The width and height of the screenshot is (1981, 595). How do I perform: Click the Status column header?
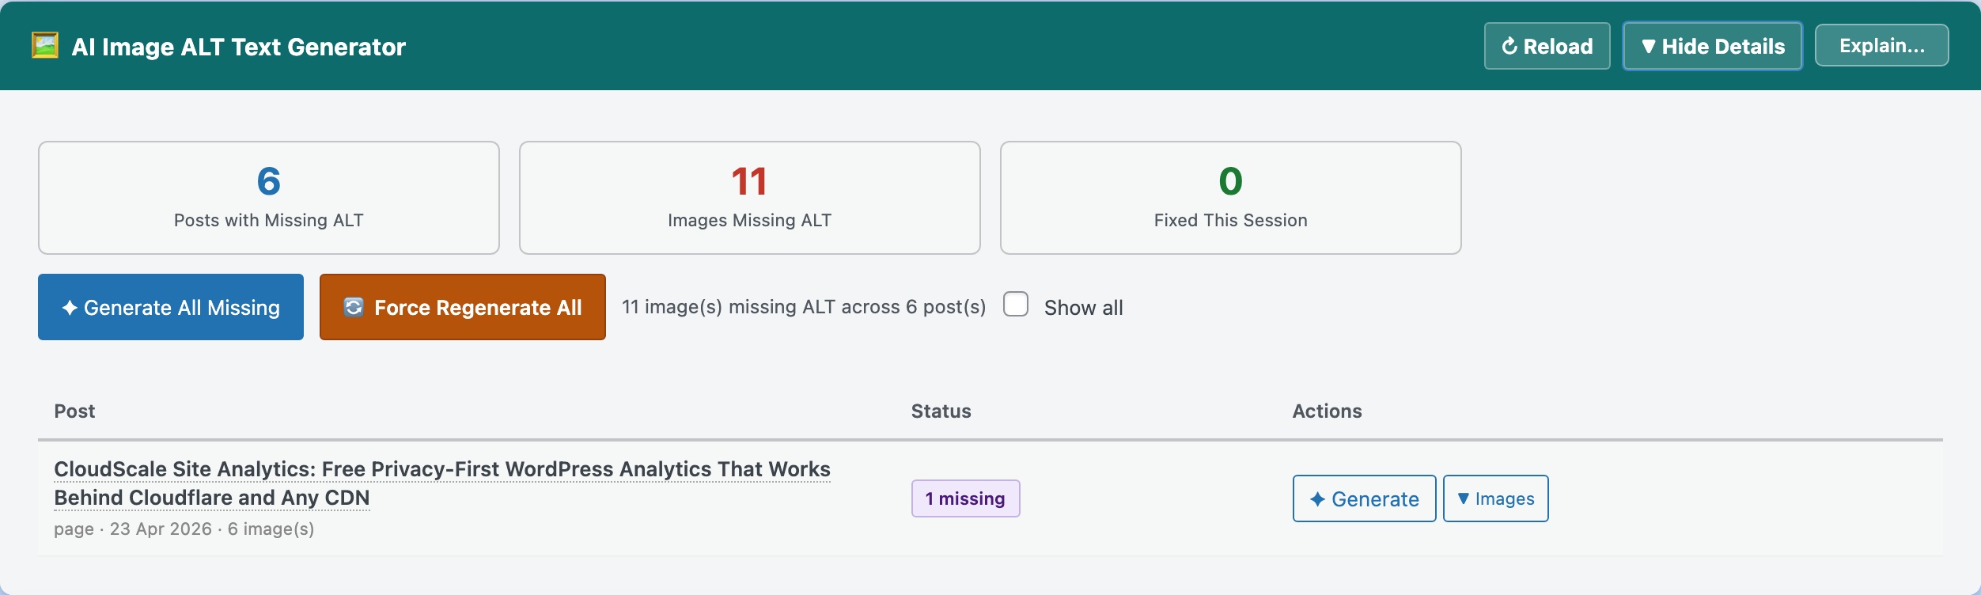click(941, 411)
